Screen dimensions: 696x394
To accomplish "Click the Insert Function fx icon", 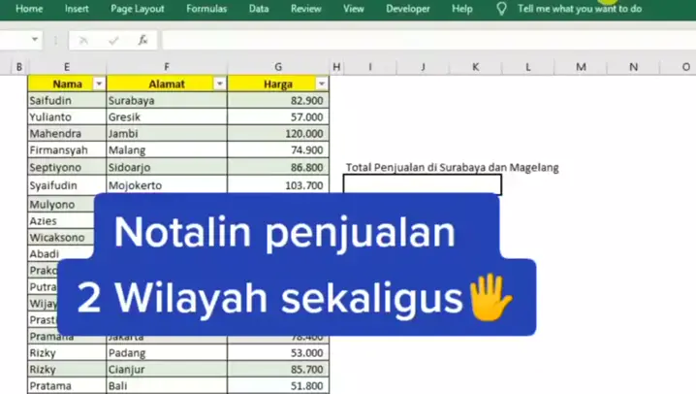I will pyautogui.click(x=142, y=40).
